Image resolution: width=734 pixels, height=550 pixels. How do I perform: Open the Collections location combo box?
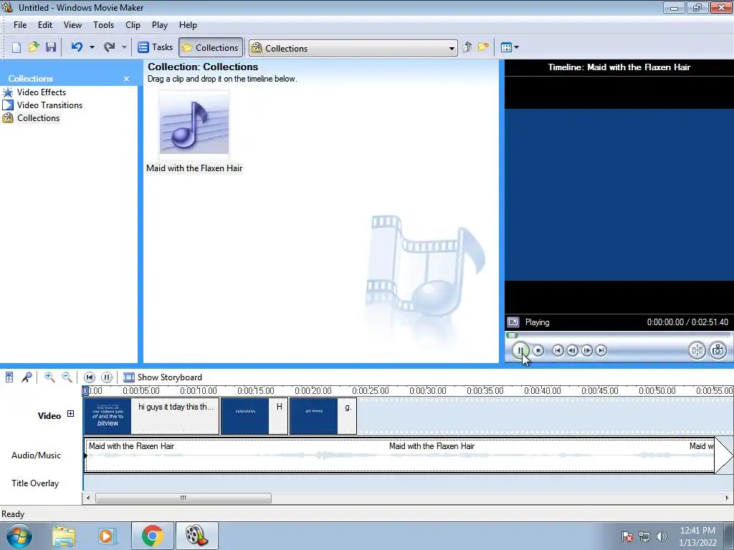pos(353,48)
